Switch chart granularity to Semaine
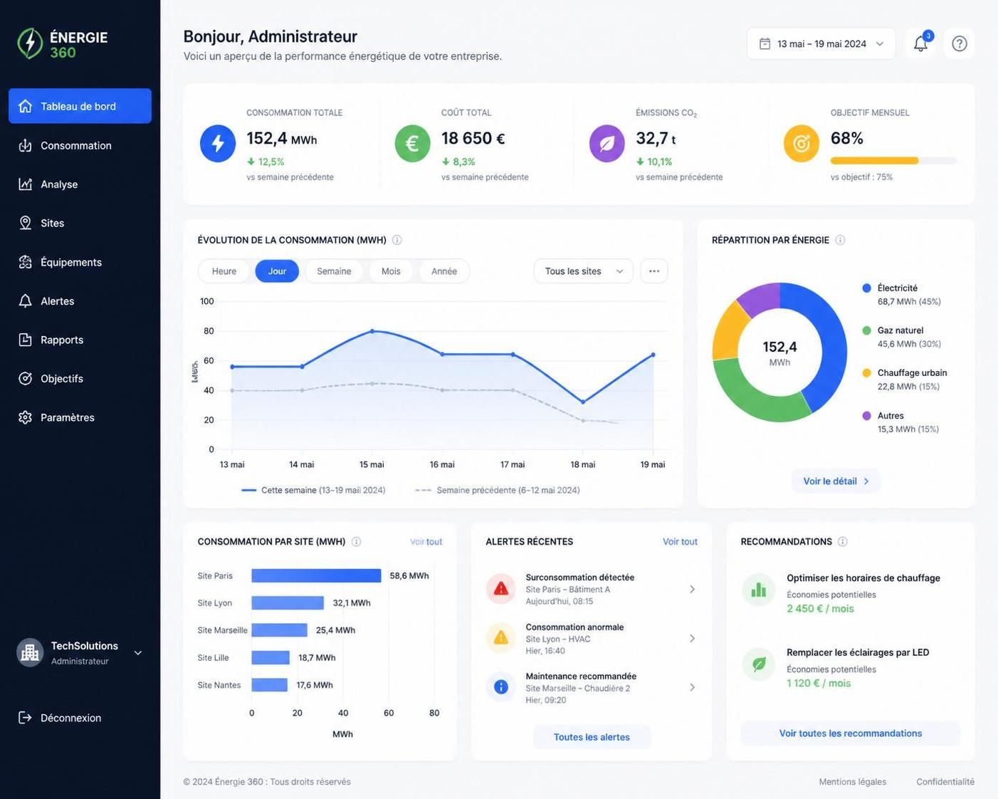This screenshot has width=998, height=799. [x=334, y=271]
